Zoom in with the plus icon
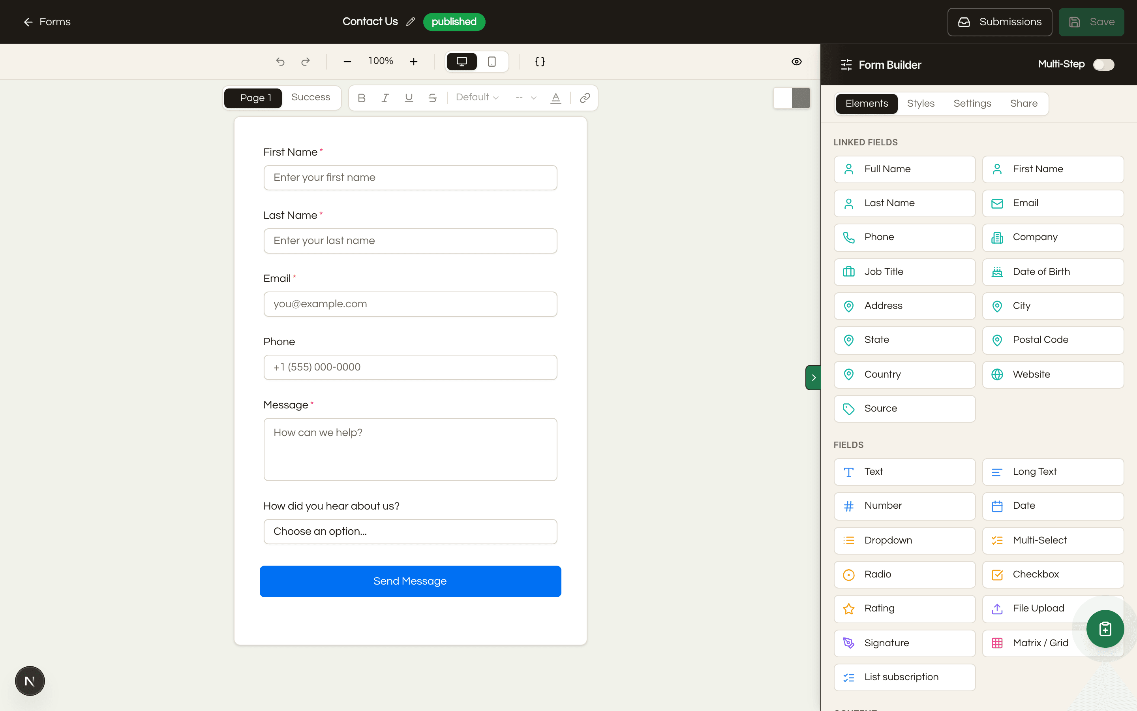 pyautogui.click(x=413, y=62)
